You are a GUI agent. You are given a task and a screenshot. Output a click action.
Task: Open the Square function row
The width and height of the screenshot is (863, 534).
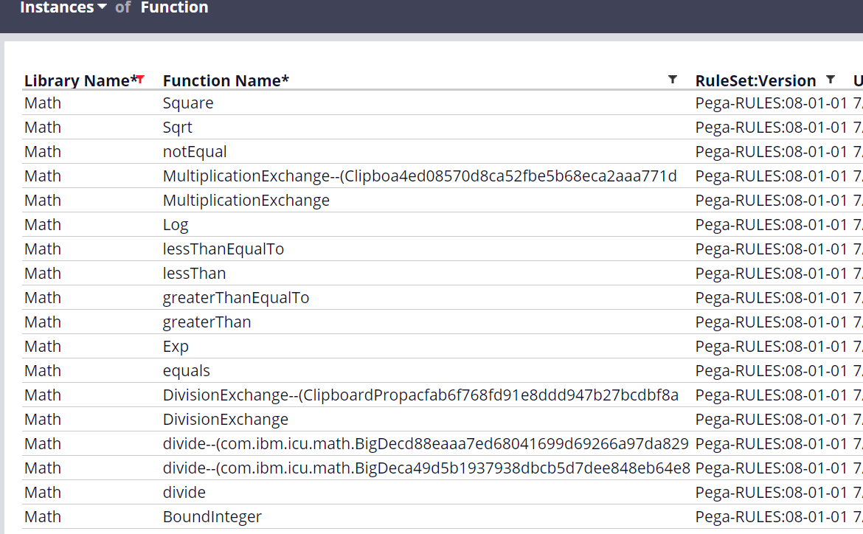(x=188, y=103)
